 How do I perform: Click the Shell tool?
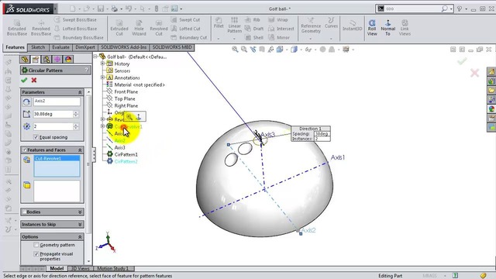click(x=254, y=37)
